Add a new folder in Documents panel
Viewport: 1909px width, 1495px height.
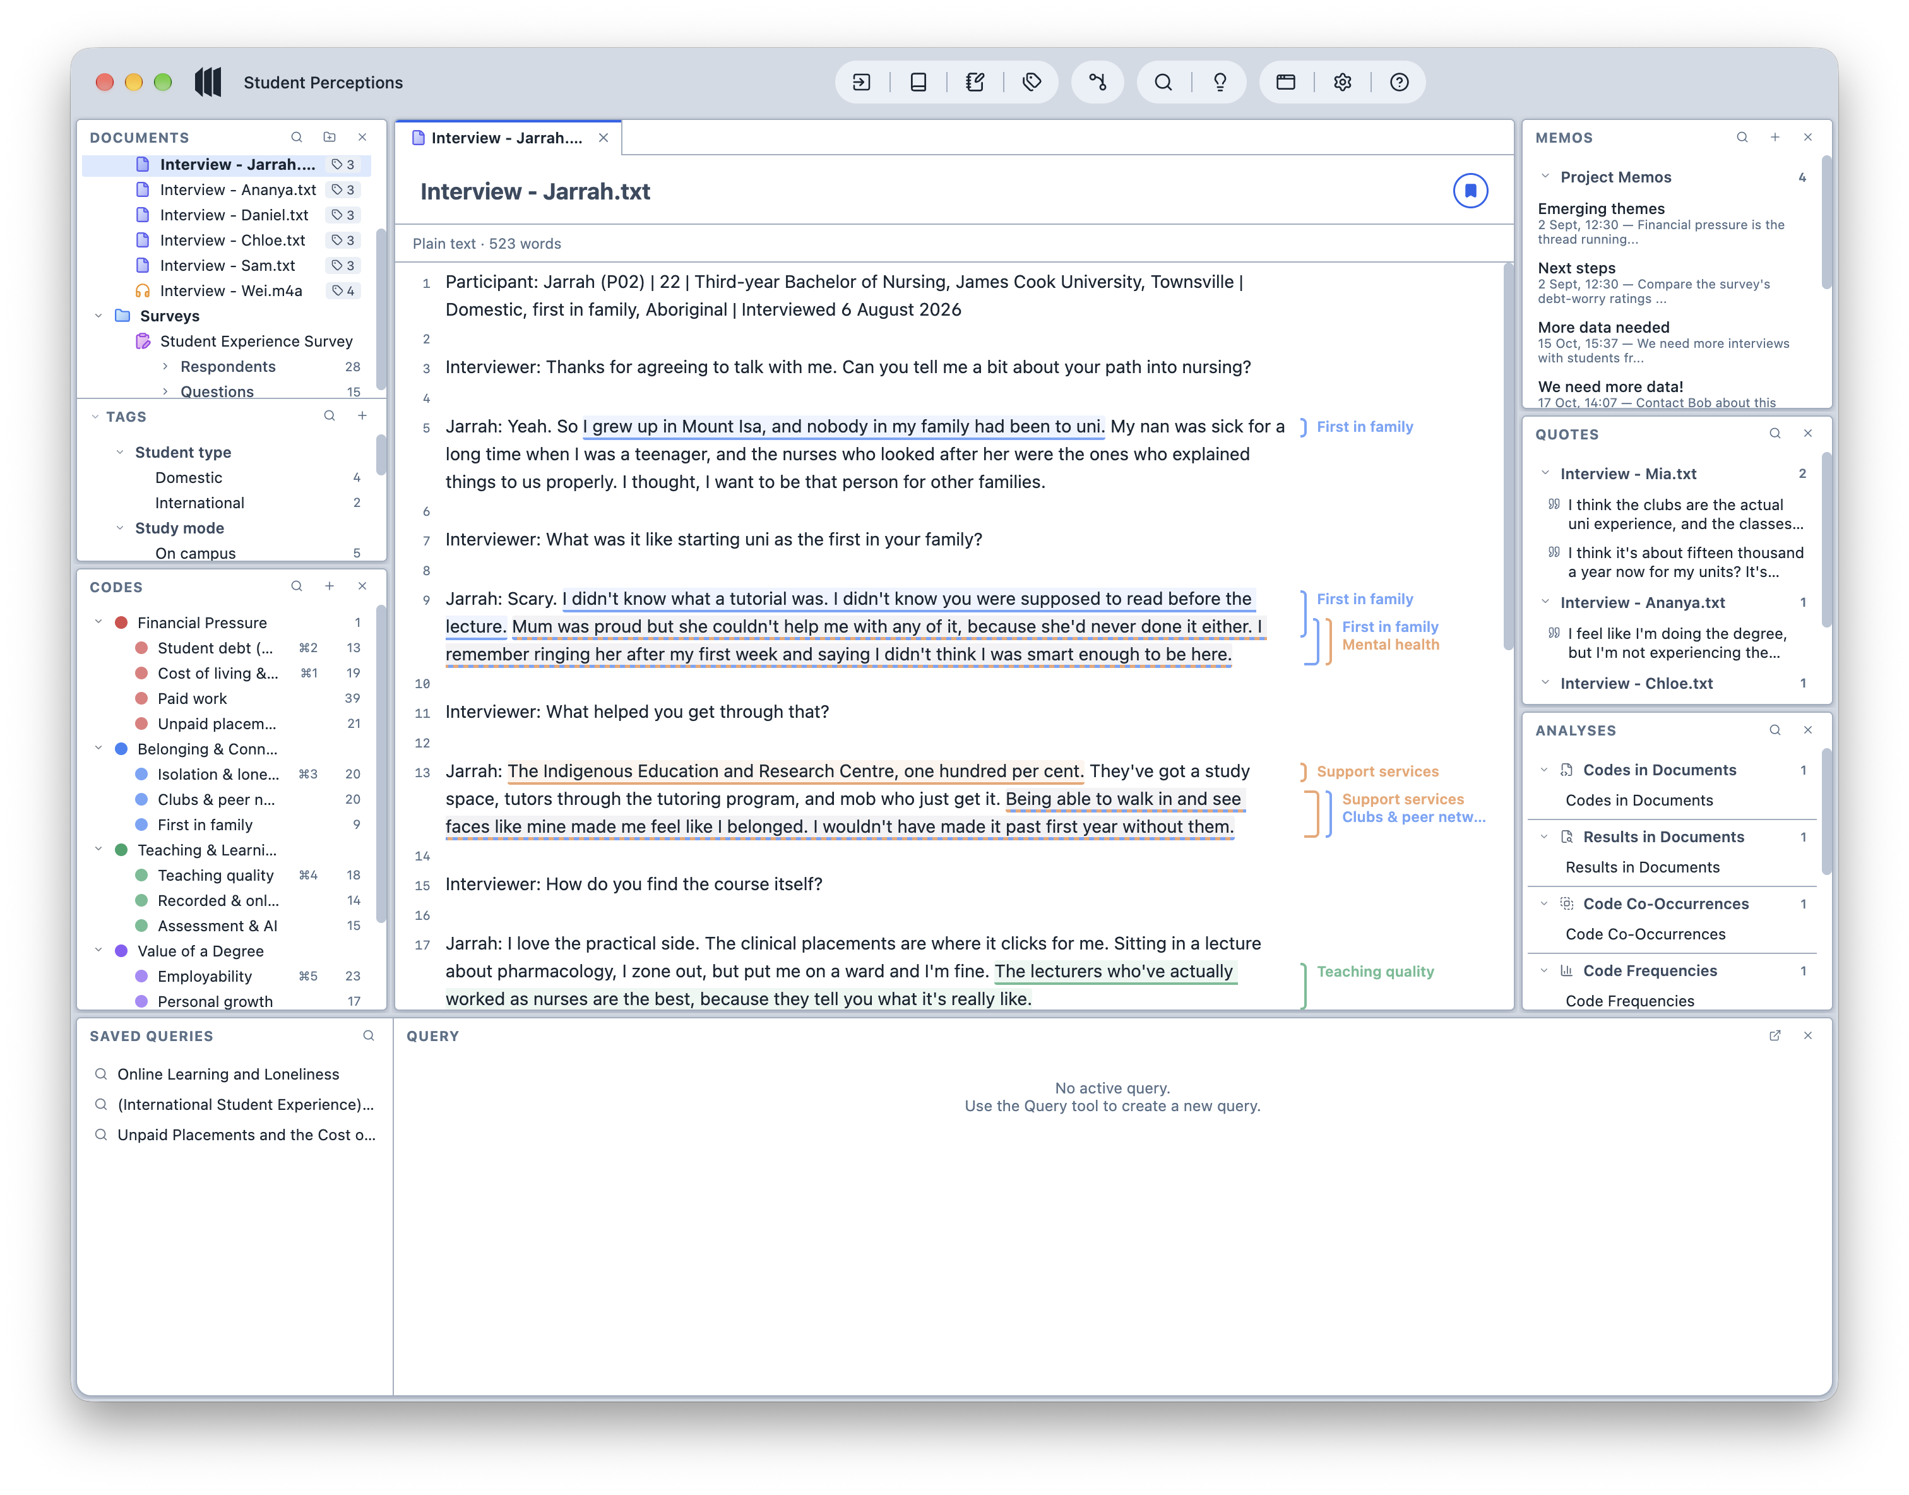pos(329,138)
